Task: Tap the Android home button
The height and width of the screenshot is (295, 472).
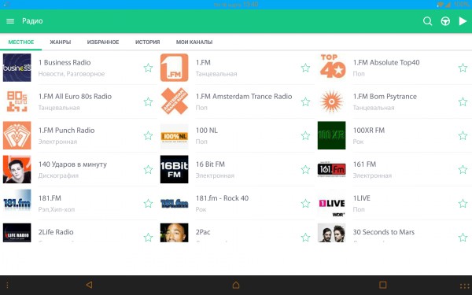Action: pyautogui.click(x=236, y=285)
